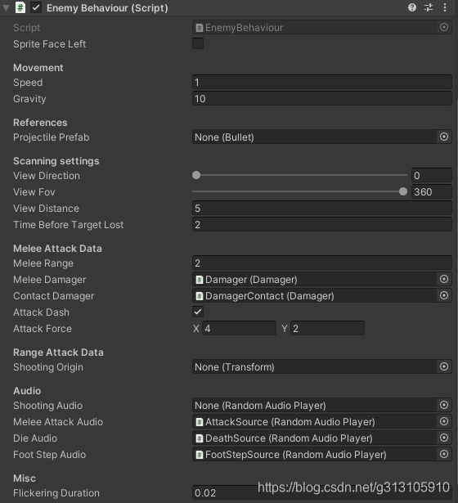The height and width of the screenshot is (503, 458).
Task: Click the Gravity value field
Action: [x=322, y=98]
